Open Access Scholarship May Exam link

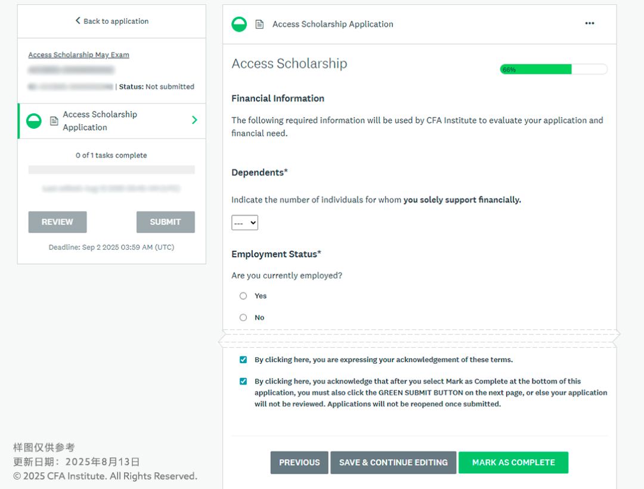pos(79,55)
